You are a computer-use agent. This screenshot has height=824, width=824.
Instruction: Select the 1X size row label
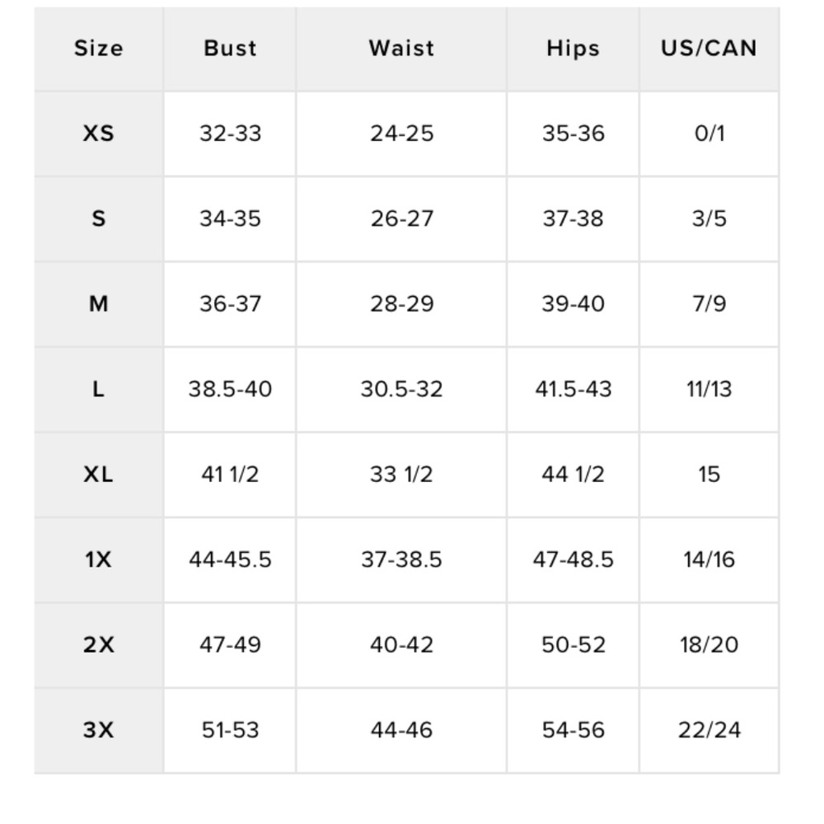pos(99,559)
